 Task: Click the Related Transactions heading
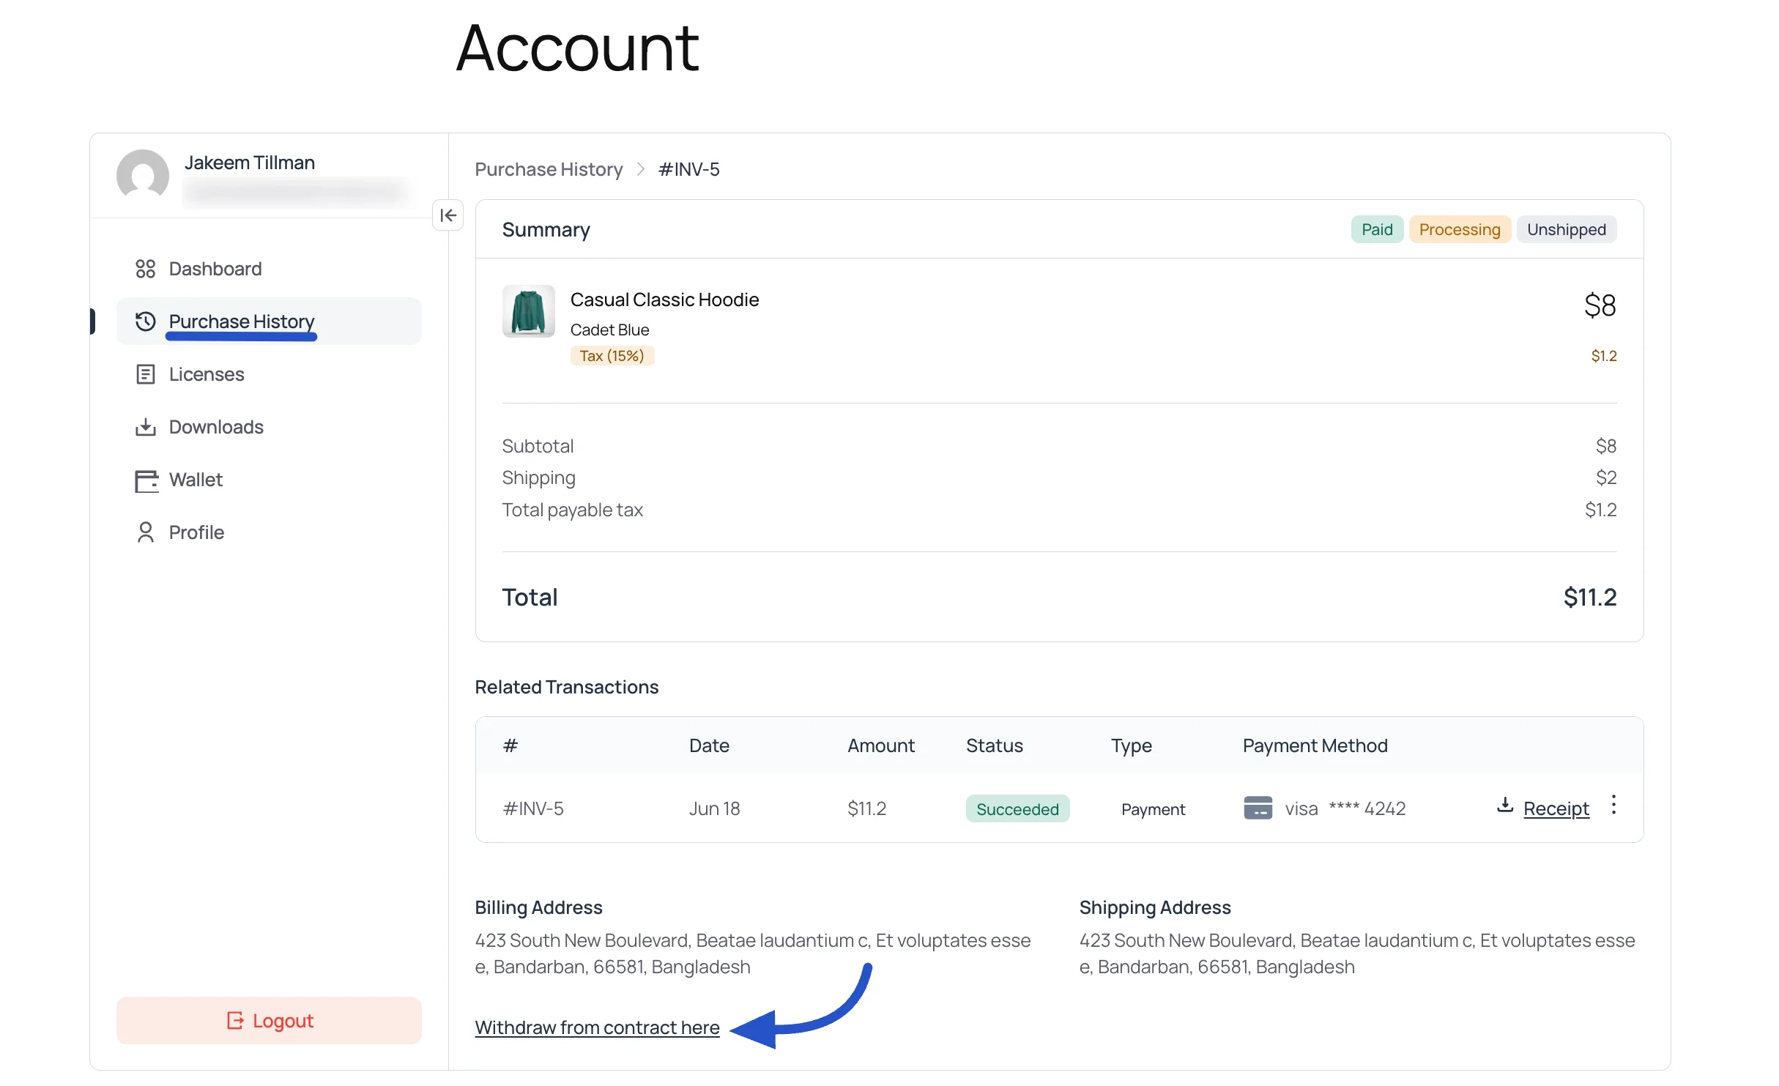566,687
